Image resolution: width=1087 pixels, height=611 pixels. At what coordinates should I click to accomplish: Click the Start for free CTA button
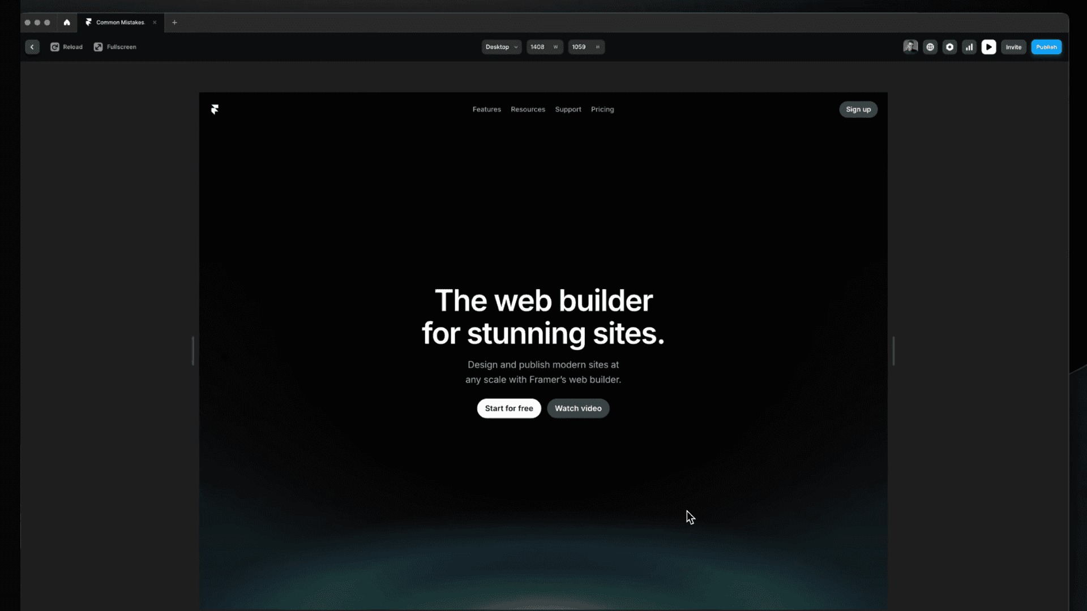[x=509, y=408]
